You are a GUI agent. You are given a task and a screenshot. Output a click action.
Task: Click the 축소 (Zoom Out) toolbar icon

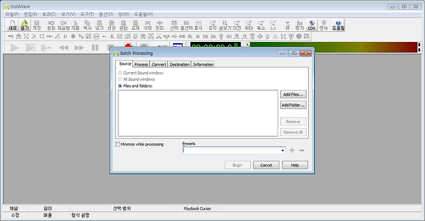point(261,25)
